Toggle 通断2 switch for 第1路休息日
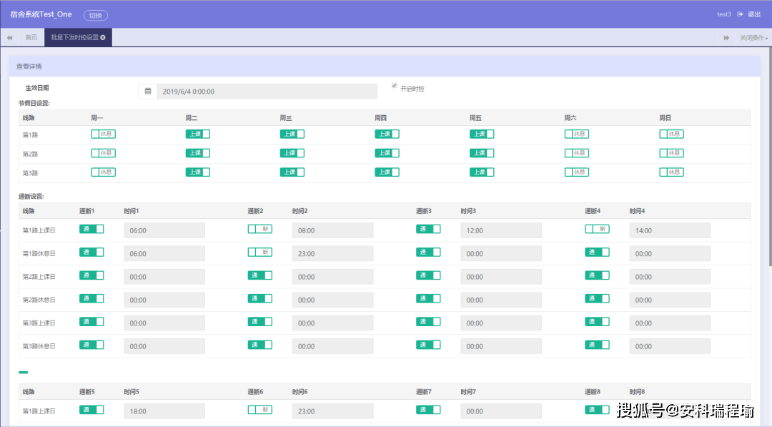This screenshot has width=772, height=427. (260, 252)
